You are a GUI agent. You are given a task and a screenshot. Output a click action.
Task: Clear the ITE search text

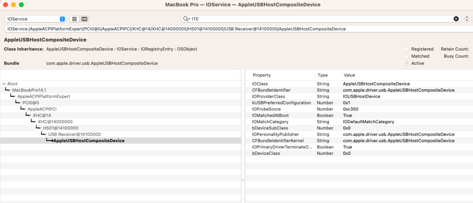click(x=456, y=19)
